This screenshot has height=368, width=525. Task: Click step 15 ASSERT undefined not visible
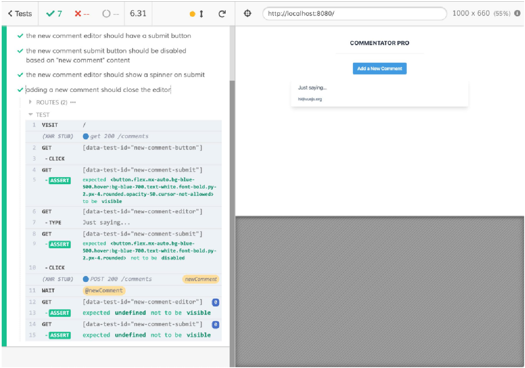point(123,335)
